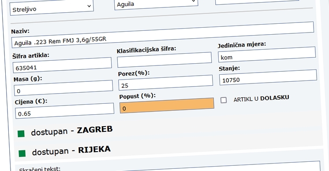Image resolution: width=329 pixels, height=171 pixels.
Task: Click the Šifra artikla field with 635041
Action: (62, 65)
